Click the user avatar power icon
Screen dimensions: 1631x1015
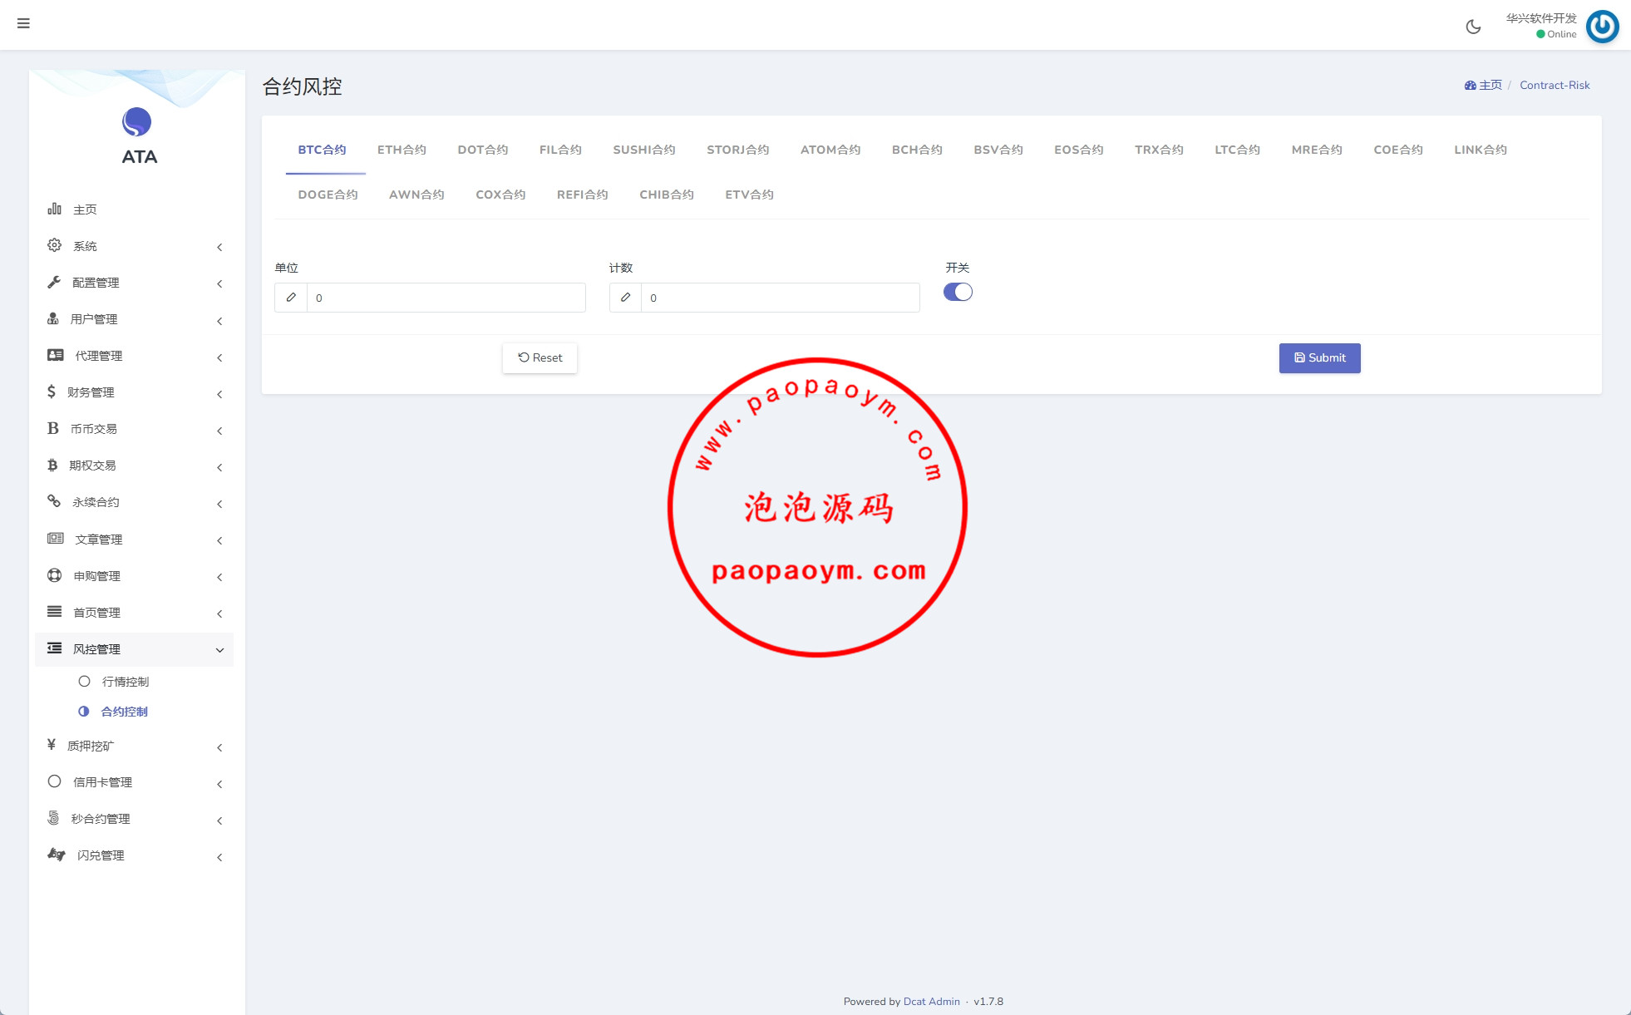coord(1602,26)
